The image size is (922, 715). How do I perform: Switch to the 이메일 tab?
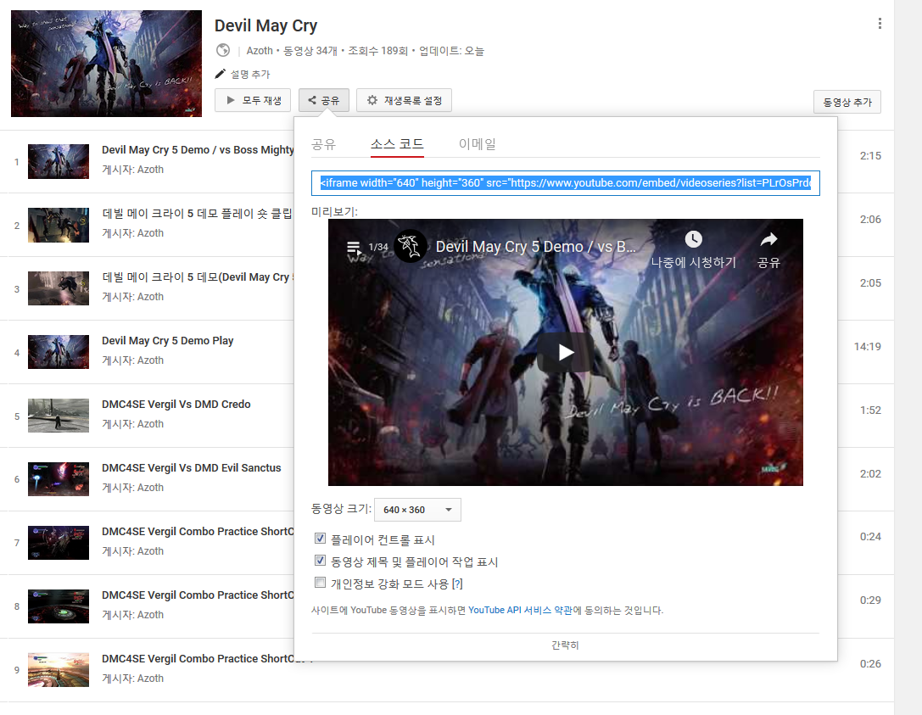(x=477, y=144)
